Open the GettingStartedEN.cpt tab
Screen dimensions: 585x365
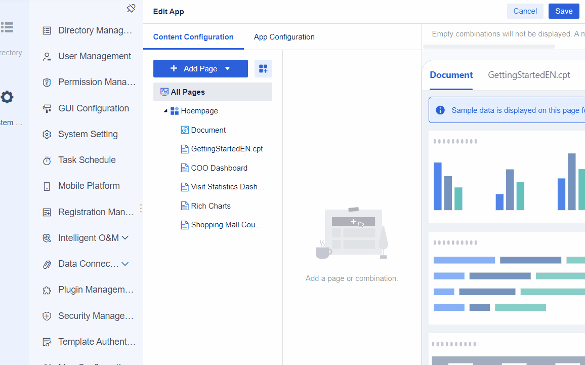point(529,74)
